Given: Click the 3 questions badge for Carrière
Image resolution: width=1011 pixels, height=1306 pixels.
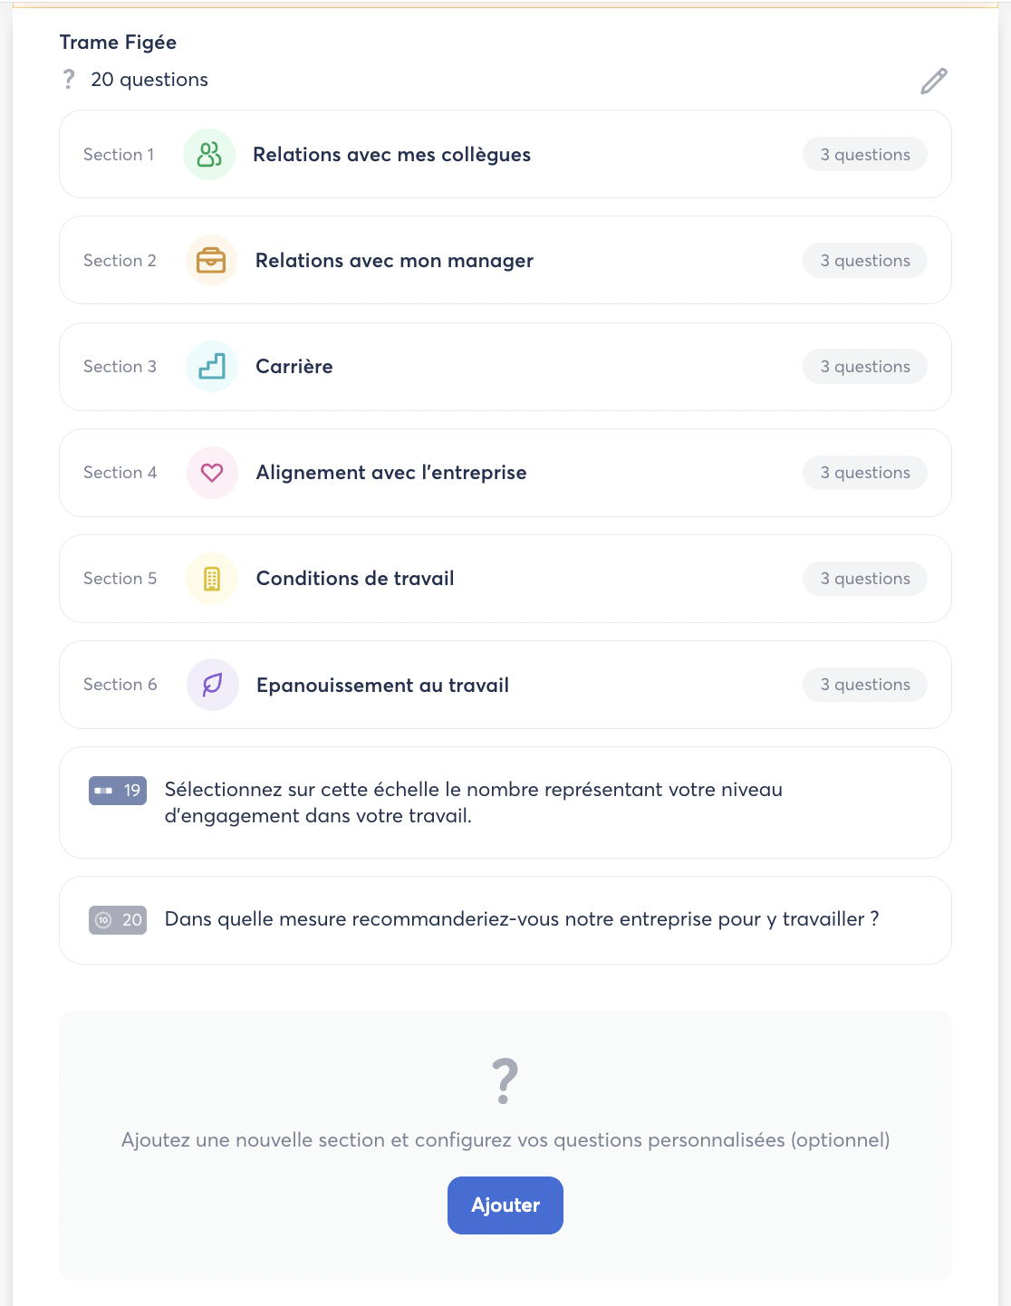Looking at the screenshot, I should pos(864,367).
